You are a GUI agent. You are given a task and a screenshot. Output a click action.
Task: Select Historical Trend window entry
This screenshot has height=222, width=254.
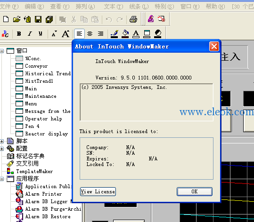[43, 73]
